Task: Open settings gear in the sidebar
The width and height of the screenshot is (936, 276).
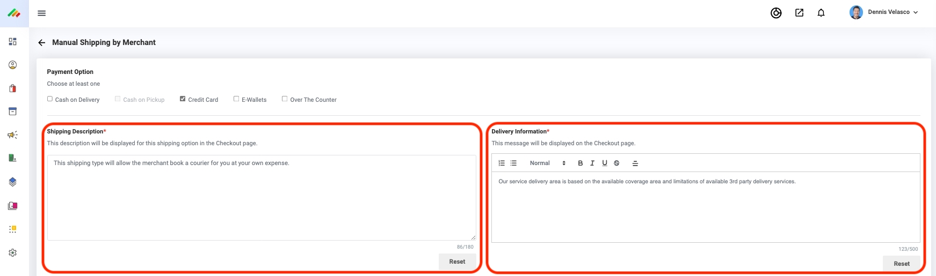Action: (13, 253)
